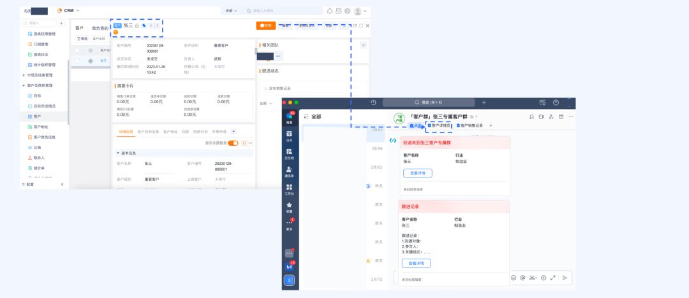Click the CRM global search field
The image size is (689, 298).
[x=282, y=11]
